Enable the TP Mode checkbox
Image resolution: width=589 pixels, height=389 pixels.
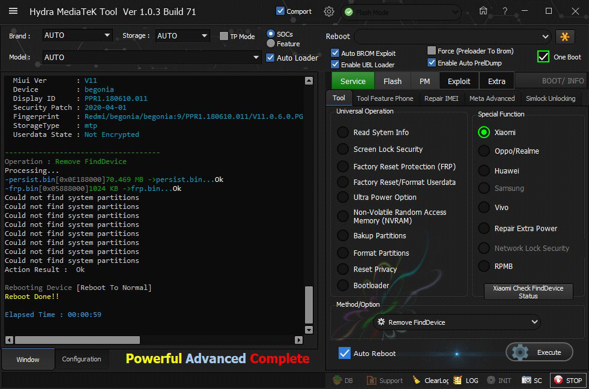tap(224, 36)
